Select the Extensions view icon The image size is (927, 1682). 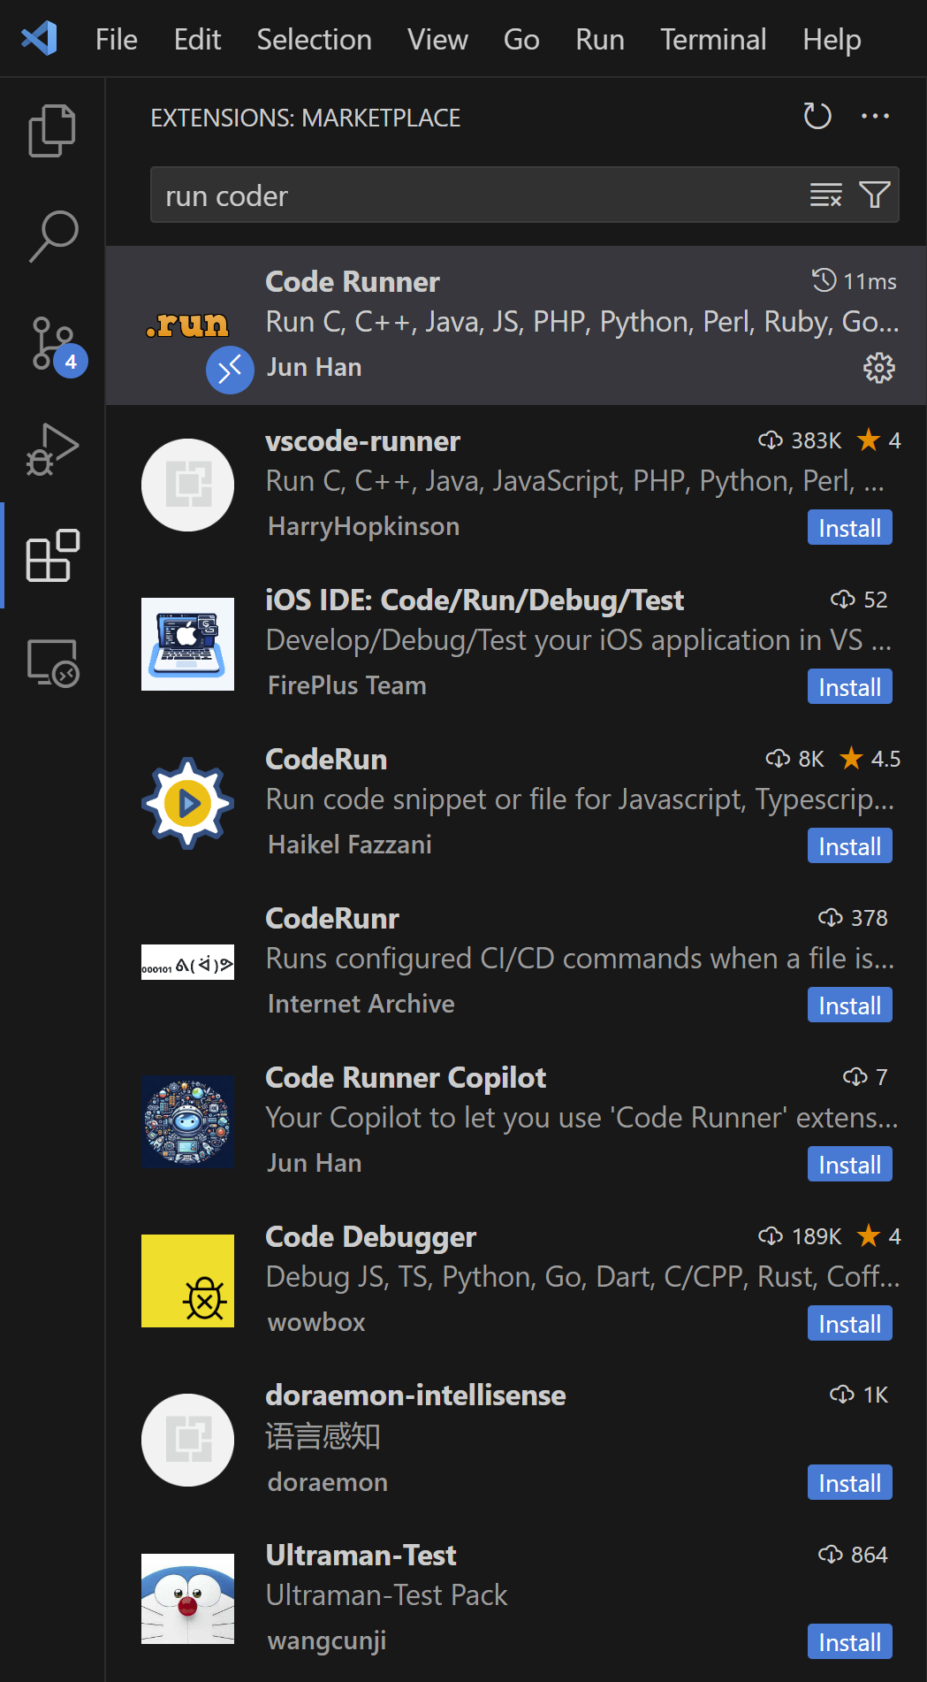tap(52, 556)
